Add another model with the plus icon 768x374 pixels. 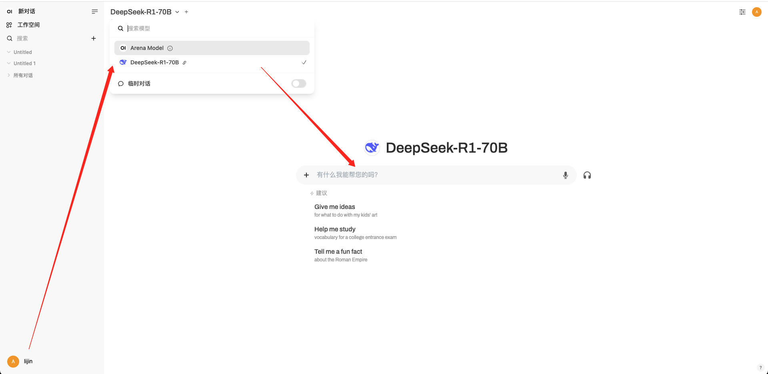click(186, 12)
